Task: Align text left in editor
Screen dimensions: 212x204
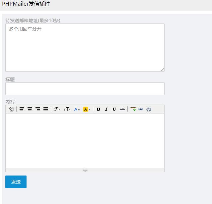Action: 22,109
